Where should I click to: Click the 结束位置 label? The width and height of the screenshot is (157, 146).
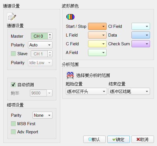click(x=117, y=84)
